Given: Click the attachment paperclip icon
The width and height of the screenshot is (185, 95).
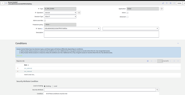Looking at the screenshot, I should click(x=163, y=3).
